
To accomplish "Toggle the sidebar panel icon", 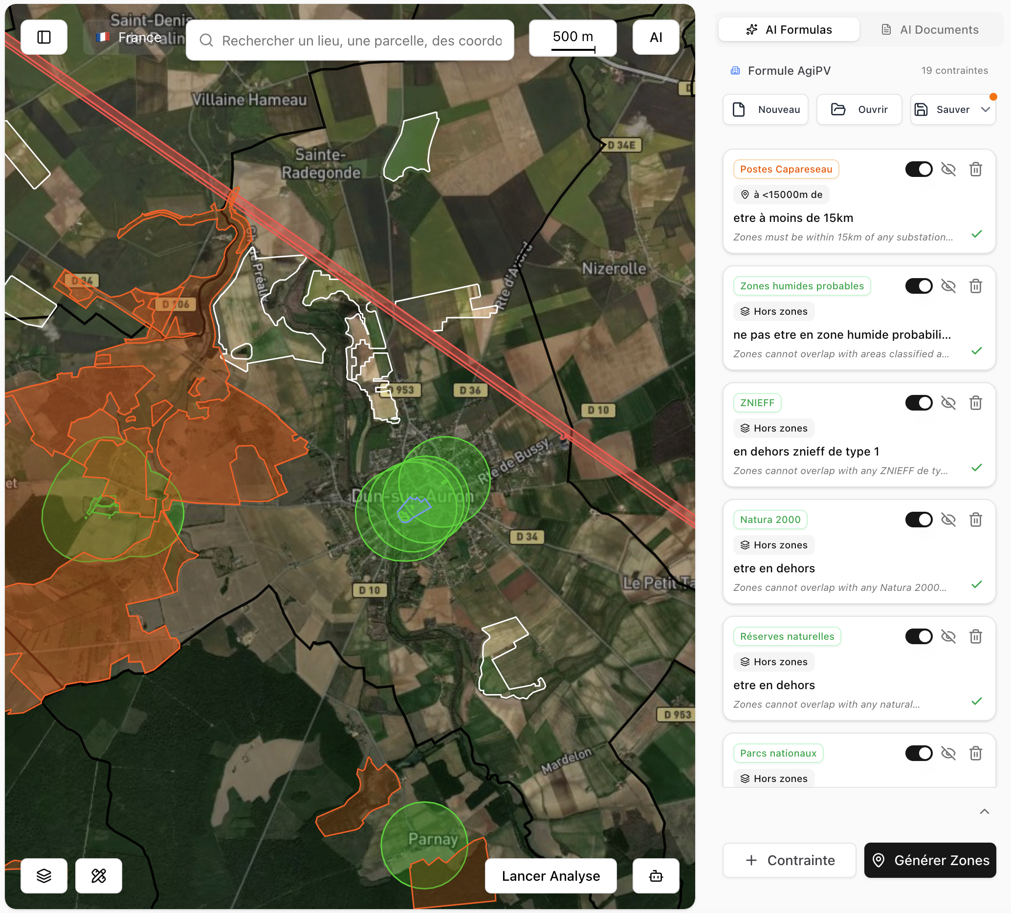I will [44, 37].
